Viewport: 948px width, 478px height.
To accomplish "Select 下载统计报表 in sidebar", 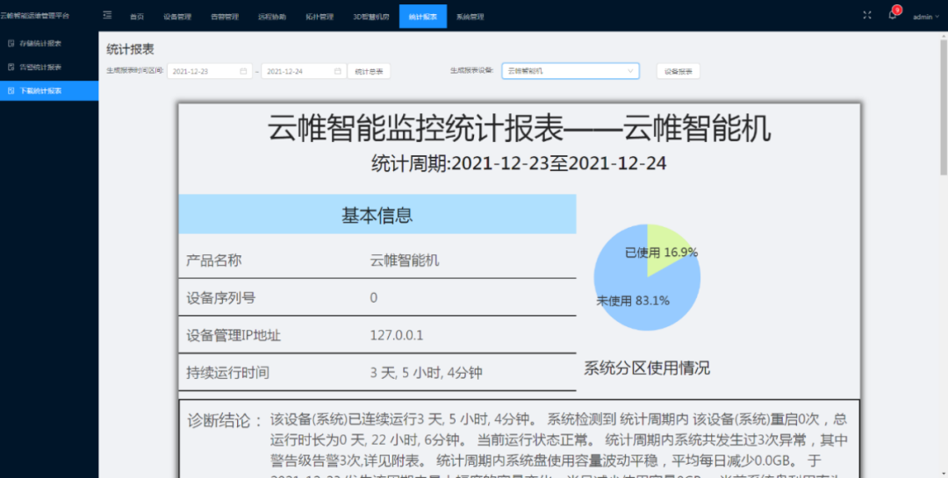I will [x=49, y=90].
